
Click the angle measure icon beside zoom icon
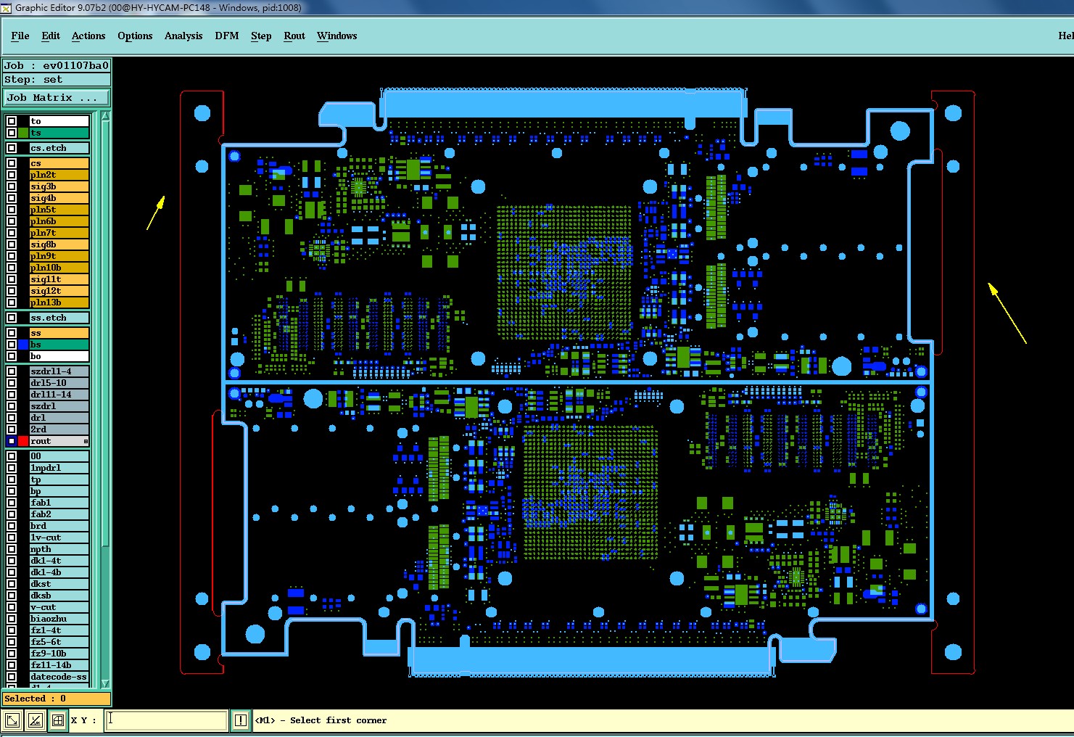click(x=35, y=720)
